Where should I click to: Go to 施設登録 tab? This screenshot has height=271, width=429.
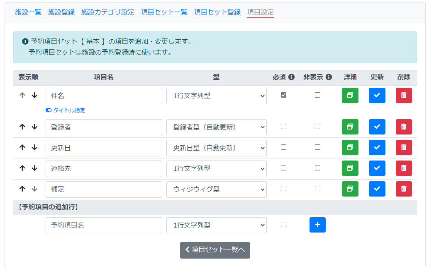[61, 12]
